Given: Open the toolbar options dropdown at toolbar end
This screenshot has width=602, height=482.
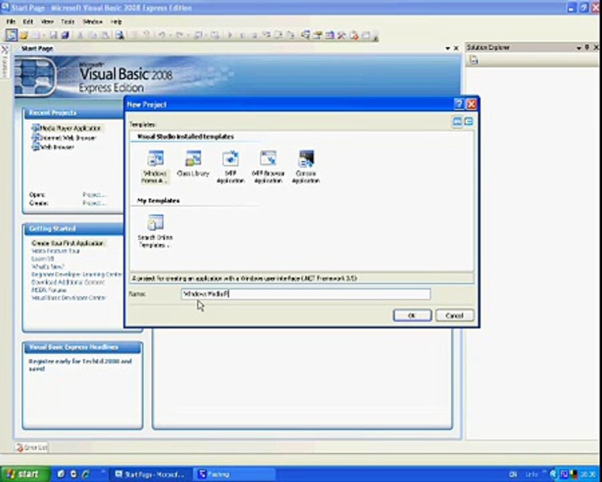Looking at the screenshot, I should pos(375,37).
